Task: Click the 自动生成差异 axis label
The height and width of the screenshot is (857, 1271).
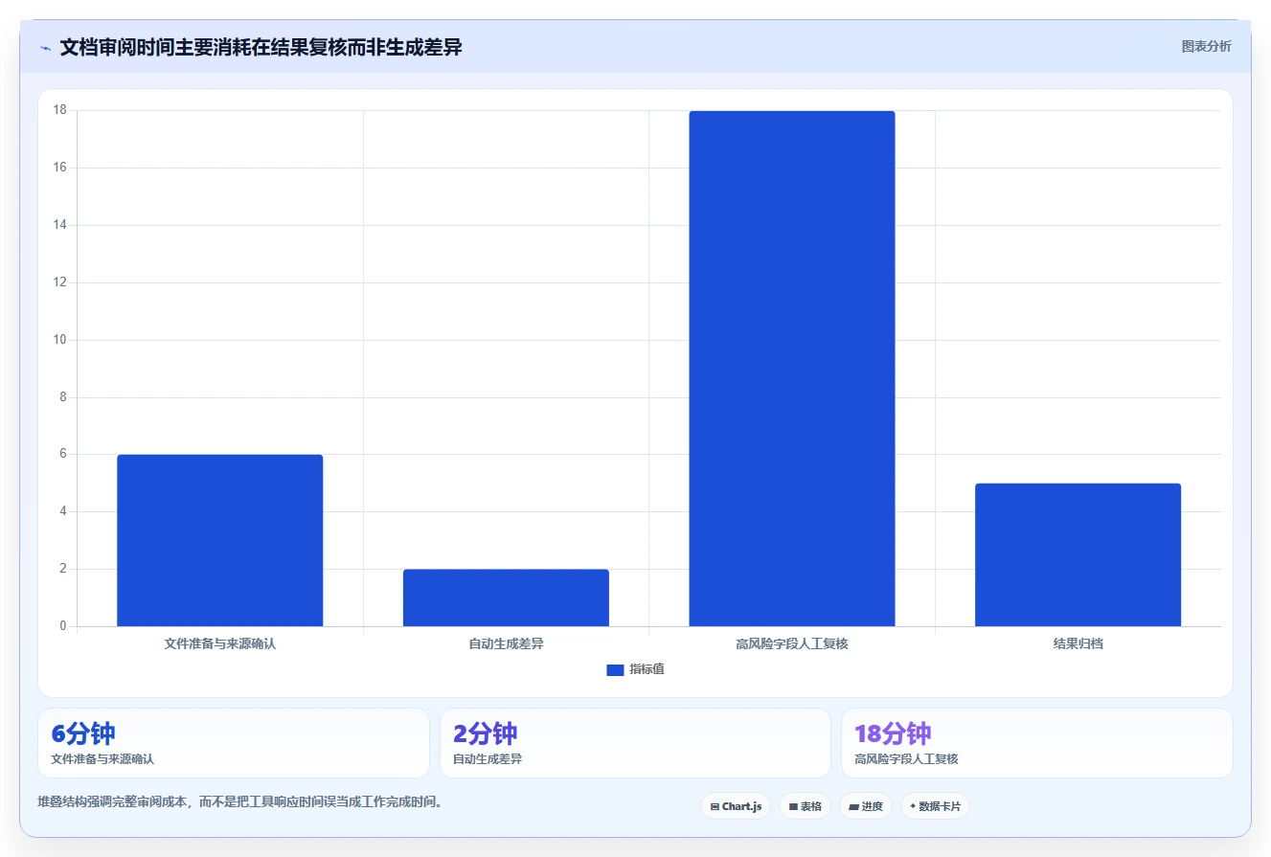Action: (x=506, y=643)
